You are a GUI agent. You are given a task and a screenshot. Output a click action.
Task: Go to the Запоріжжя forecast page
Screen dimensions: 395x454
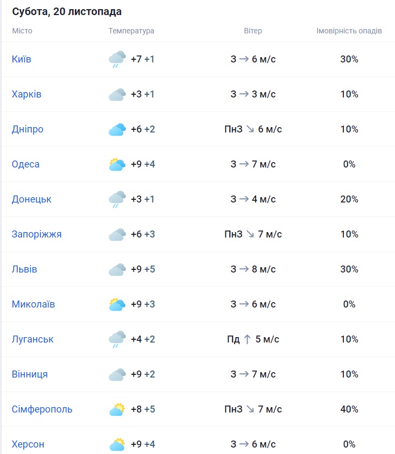tap(37, 234)
